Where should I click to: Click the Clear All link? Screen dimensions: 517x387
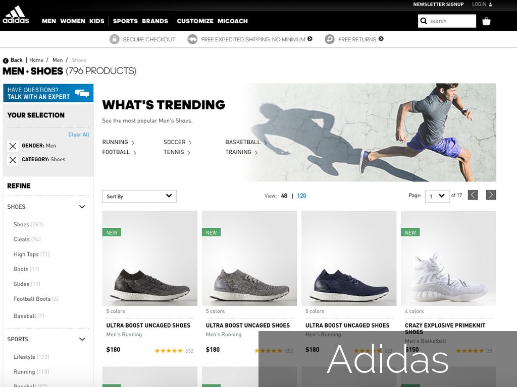[x=79, y=135]
